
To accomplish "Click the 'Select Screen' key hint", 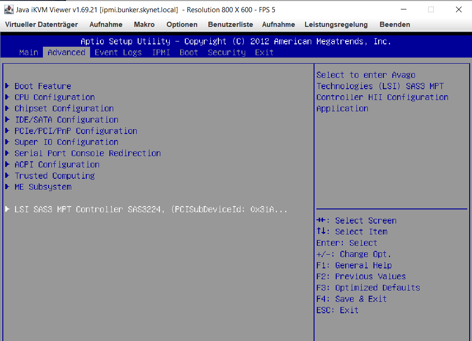I will click(356, 221).
